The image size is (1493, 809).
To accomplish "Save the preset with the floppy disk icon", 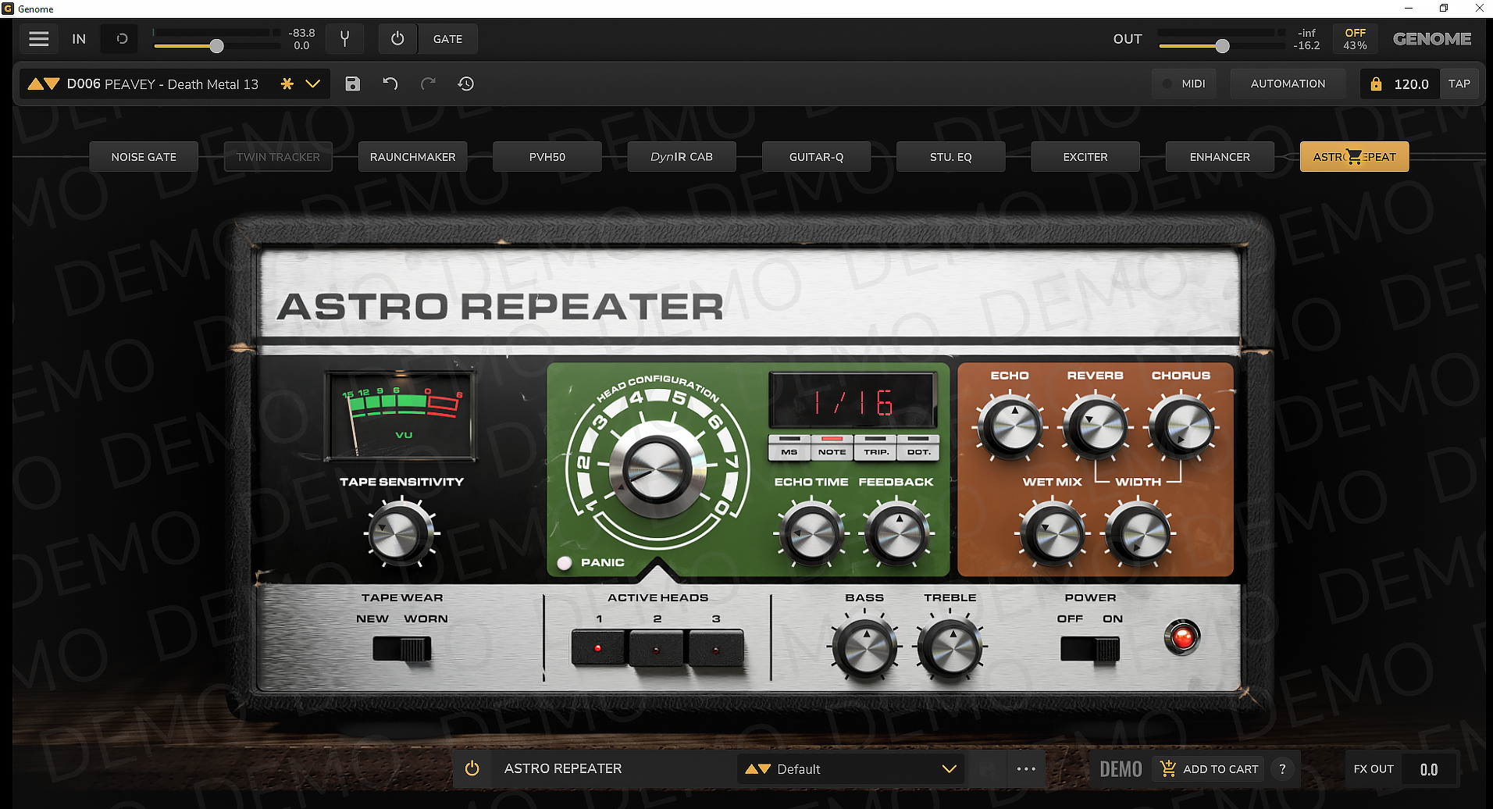I will point(353,84).
